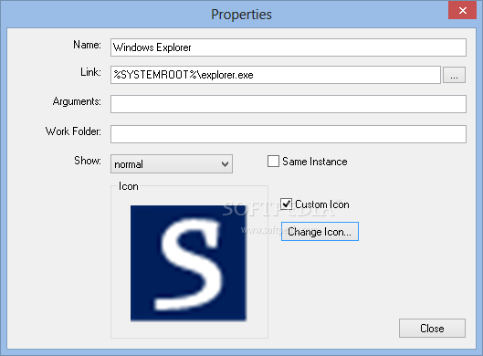Viewport: 483px width, 356px height.
Task: Click the Name: label
Action: tap(87, 45)
